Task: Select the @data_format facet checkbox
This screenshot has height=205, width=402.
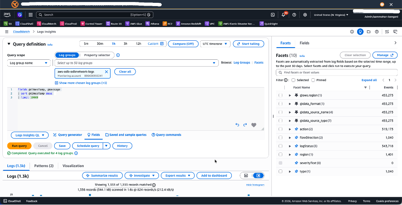Action: [x=281, y=104]
